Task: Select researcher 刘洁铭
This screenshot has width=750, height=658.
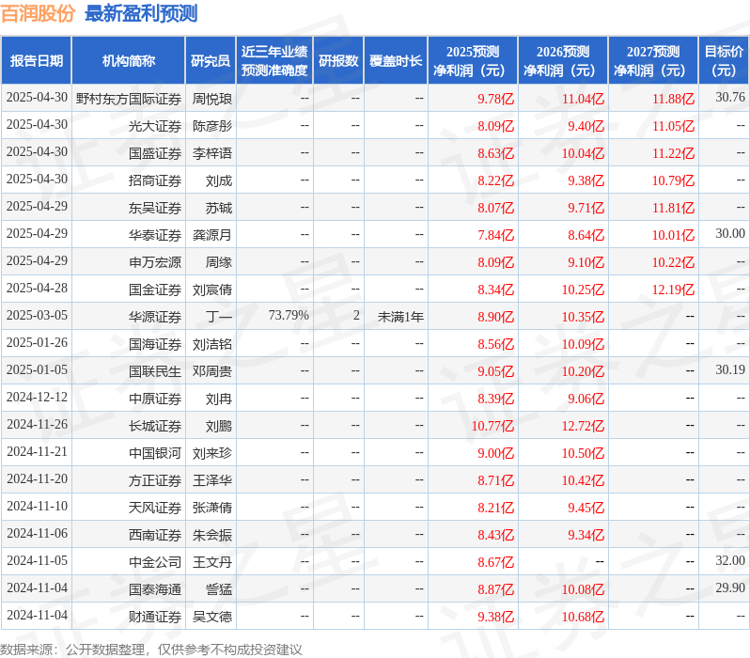Action: coord(211,345)
